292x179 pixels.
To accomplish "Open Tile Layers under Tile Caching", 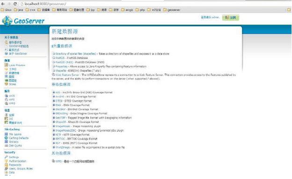I will pos(15,134).
